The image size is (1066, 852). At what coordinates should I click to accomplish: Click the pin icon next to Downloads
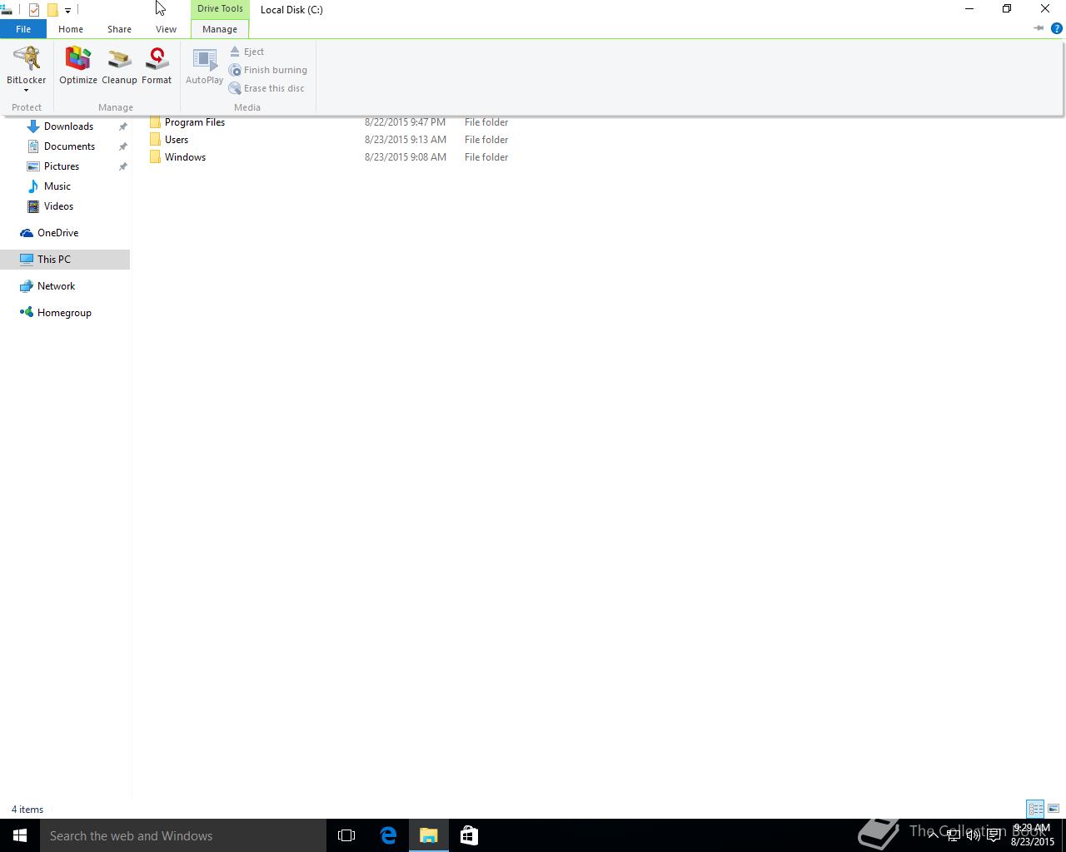pos(122,126)
